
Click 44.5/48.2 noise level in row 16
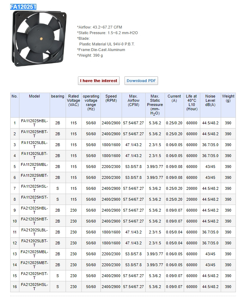[210, 287]
